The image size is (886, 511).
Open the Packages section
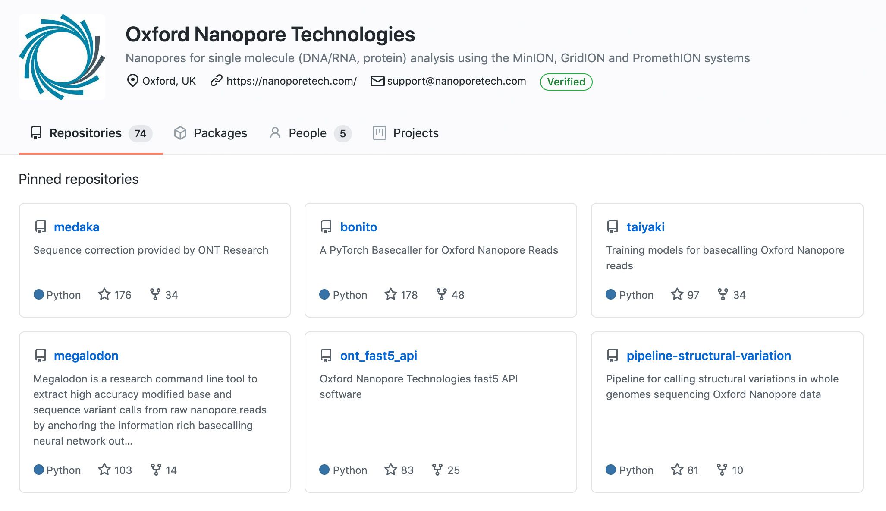tap(220, 133)
